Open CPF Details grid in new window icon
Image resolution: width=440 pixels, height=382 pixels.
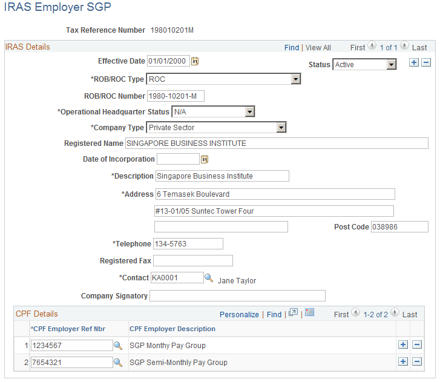pyautogui.click(x=293, y=312)
